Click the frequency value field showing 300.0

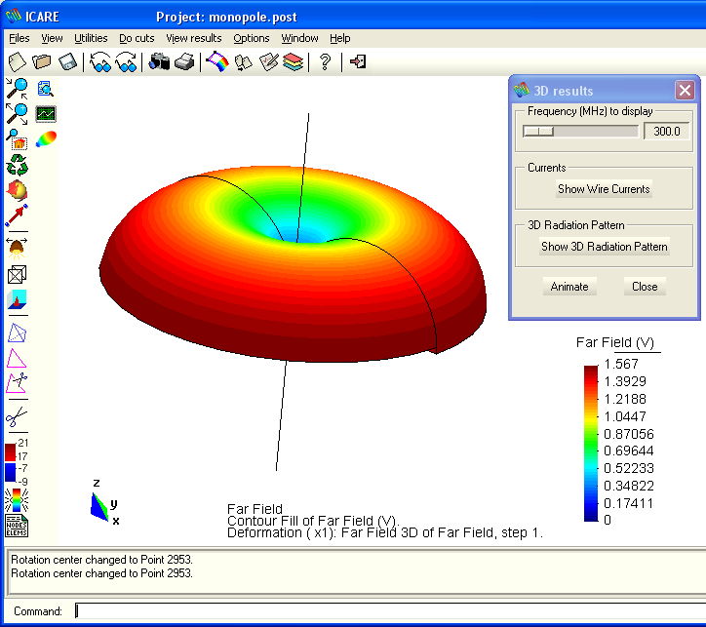(667, 131)
